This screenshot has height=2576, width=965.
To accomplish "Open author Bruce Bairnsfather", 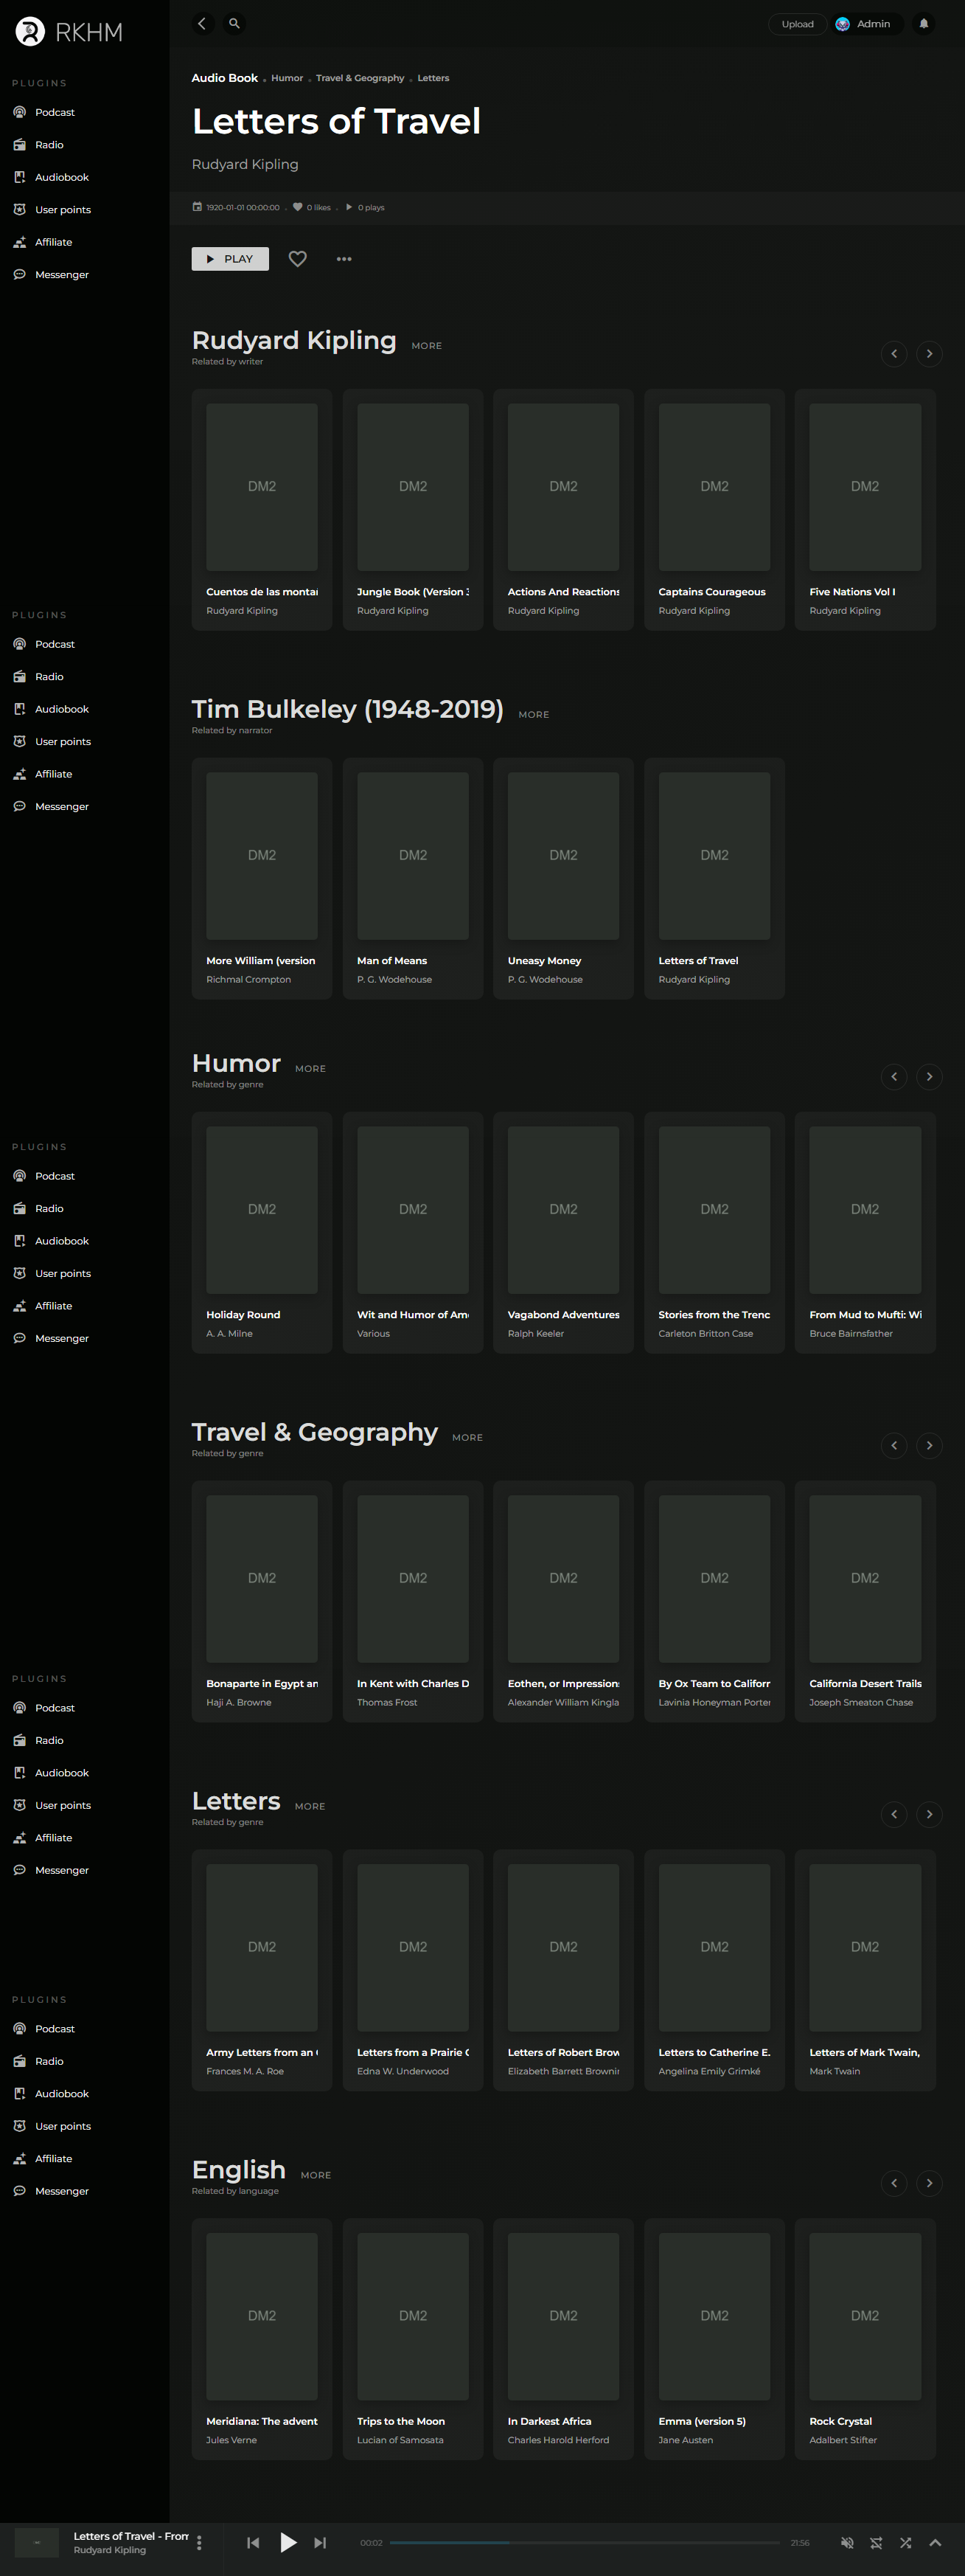I will [x=851, y=1334].
